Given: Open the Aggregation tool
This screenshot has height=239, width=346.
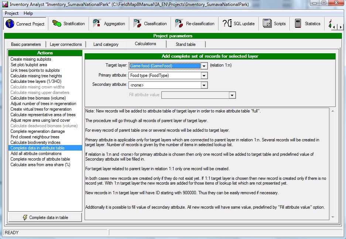Looking at the screenshot, I should pos(109,24).
